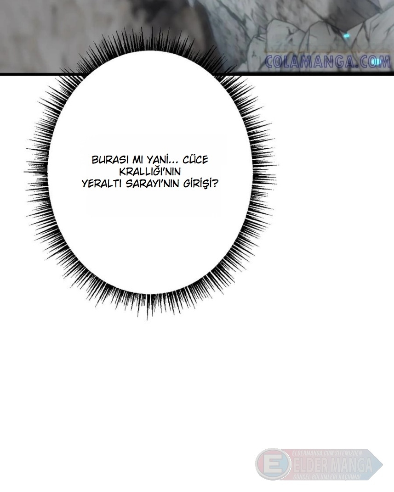This screenshot has height=492, width=394.
Task: Click the COLAMANGA.COM watermark
Action: click(327, 62)
